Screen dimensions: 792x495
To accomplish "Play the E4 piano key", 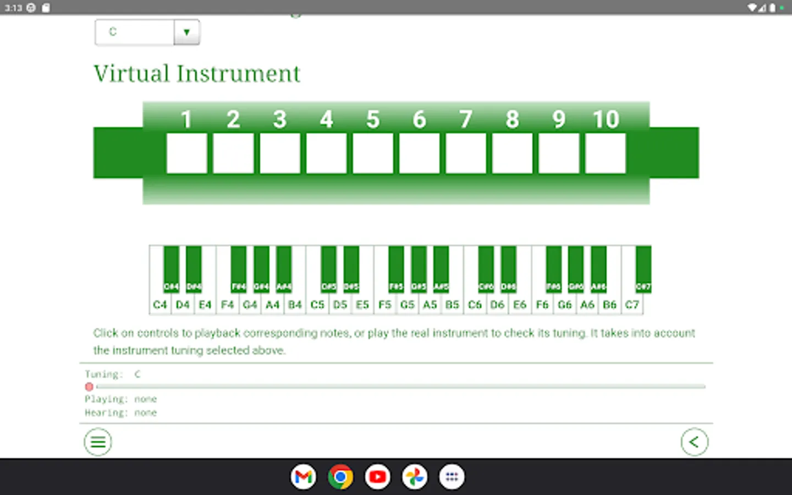I will point(205,304).
